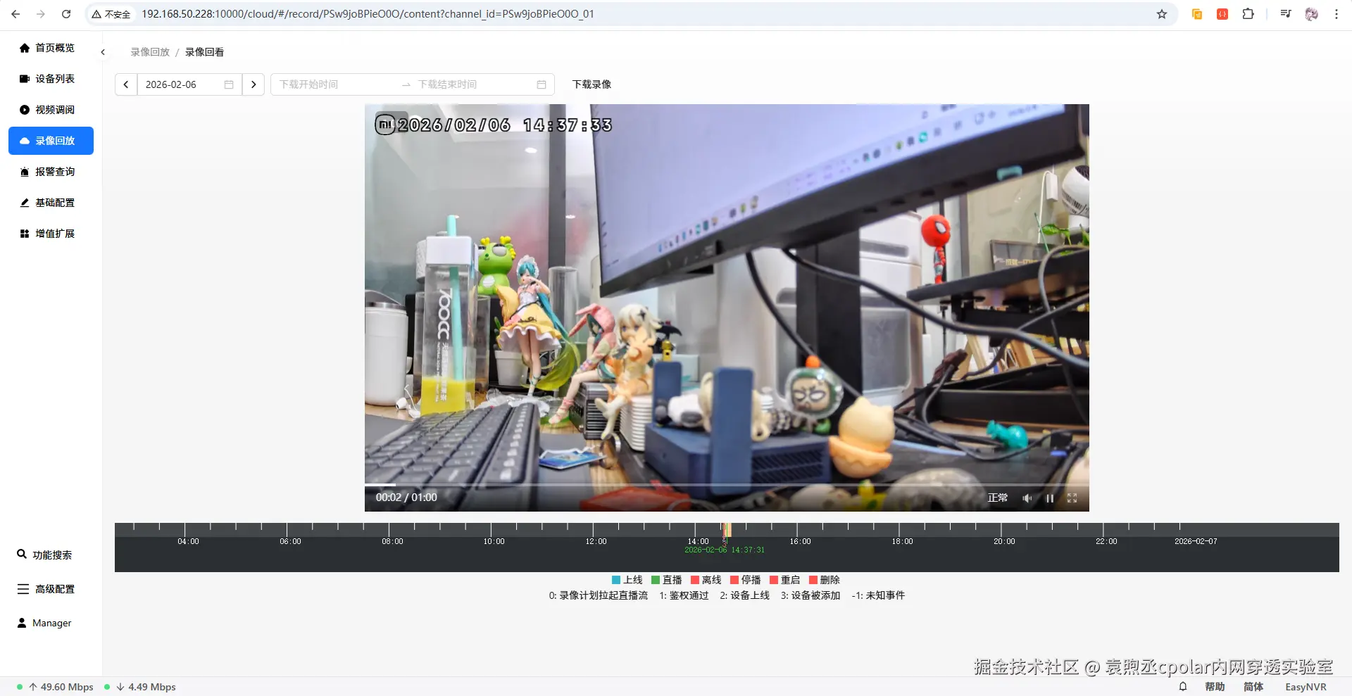
Task: Click the 20:00 mark on timeline
Action: (1004, 541)
